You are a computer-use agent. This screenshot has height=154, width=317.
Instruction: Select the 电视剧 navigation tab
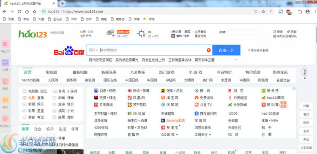click(51, 73)
